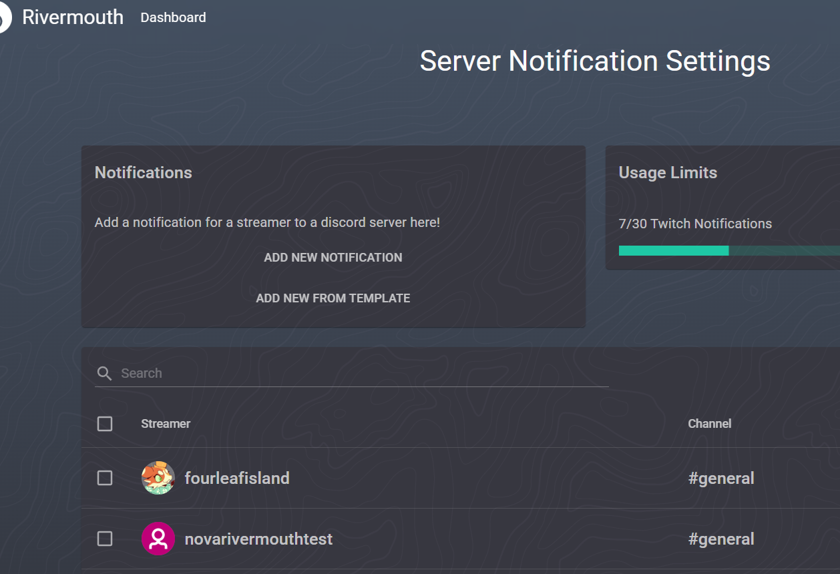
Task: Click the Twitch Notifications usage progress bar
Action: point(728,250)
